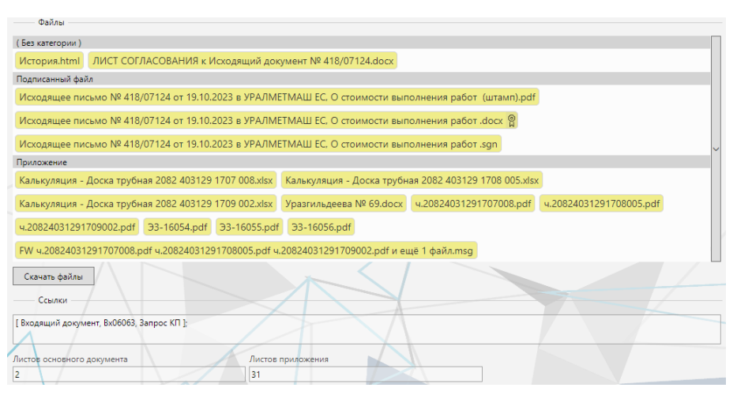Screen dimensions: 737x399
Task: Open the FW .msg email attachment
Action: [246, 251]
